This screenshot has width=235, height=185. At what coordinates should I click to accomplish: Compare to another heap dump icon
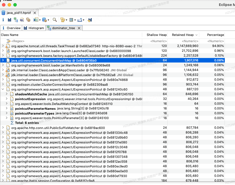90,20
